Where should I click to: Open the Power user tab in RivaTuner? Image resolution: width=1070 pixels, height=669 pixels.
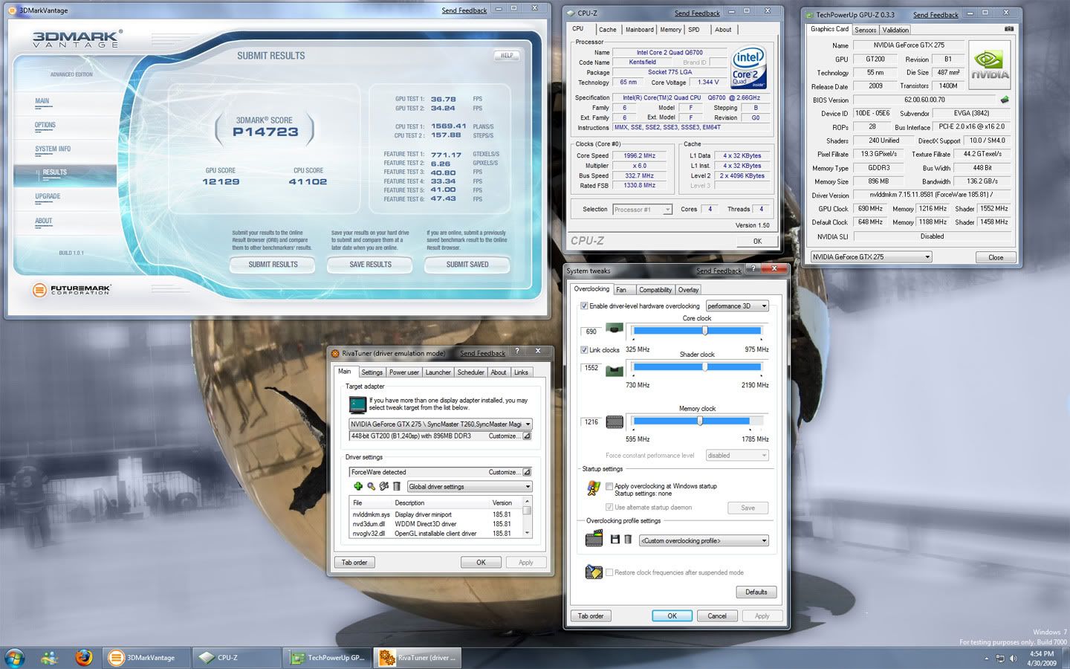[404, 372]
